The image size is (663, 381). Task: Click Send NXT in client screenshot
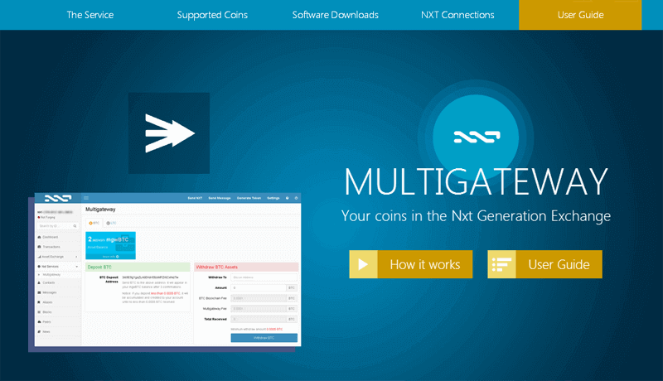point(195,198)
